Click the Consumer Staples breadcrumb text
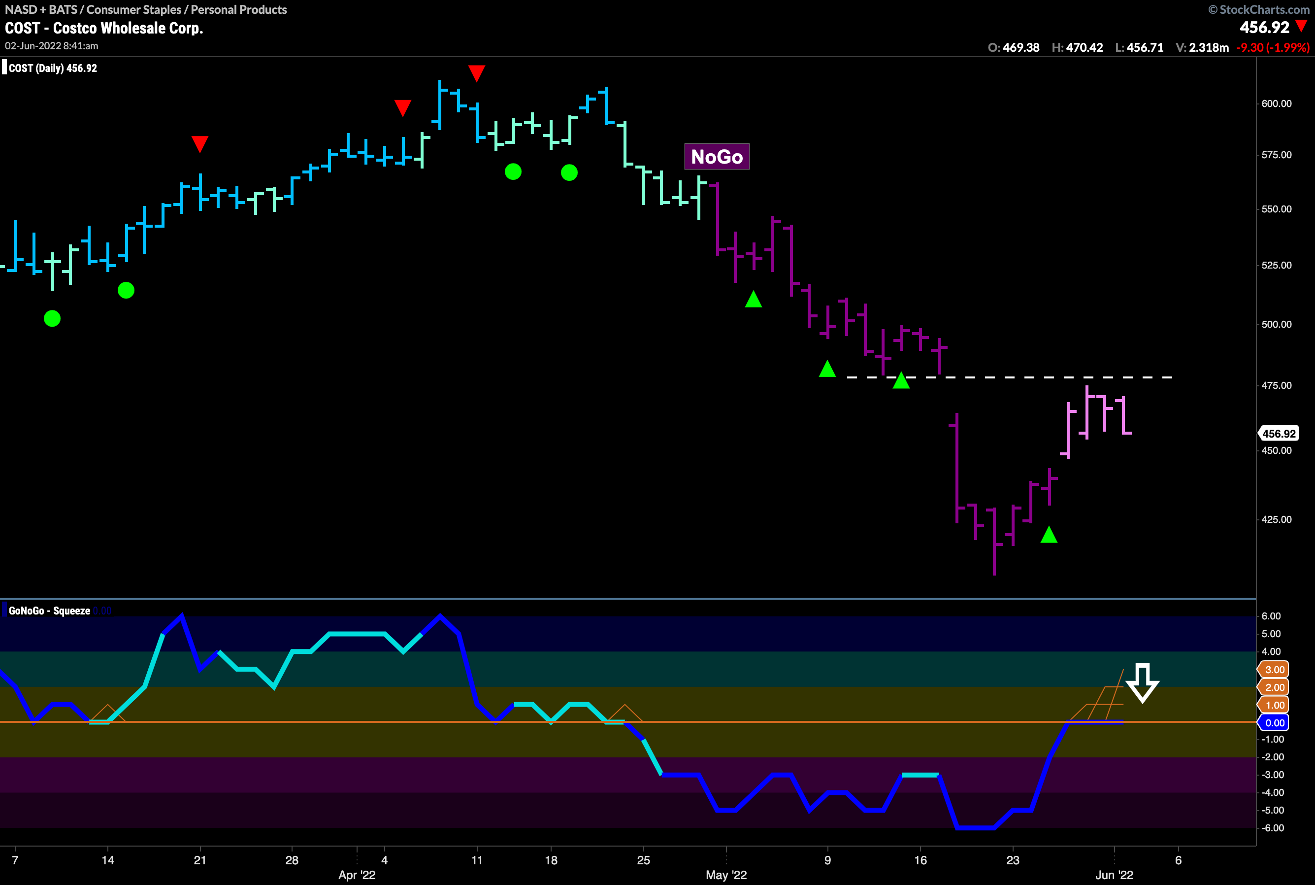Screen dimensions: 1315x885 tap(133, 9)
